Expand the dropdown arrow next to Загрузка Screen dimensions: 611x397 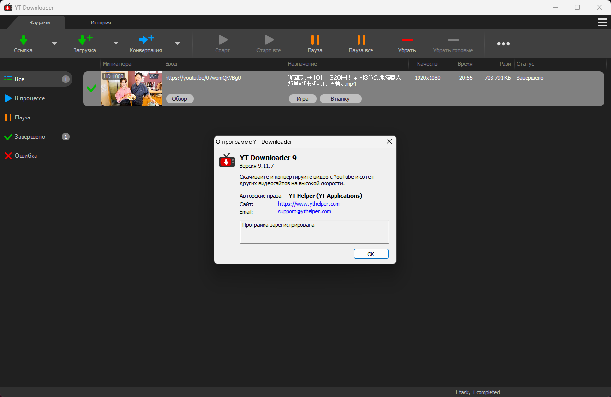click(116, 43)
